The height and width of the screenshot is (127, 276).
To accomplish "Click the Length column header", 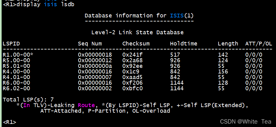I will click(228, 44).
